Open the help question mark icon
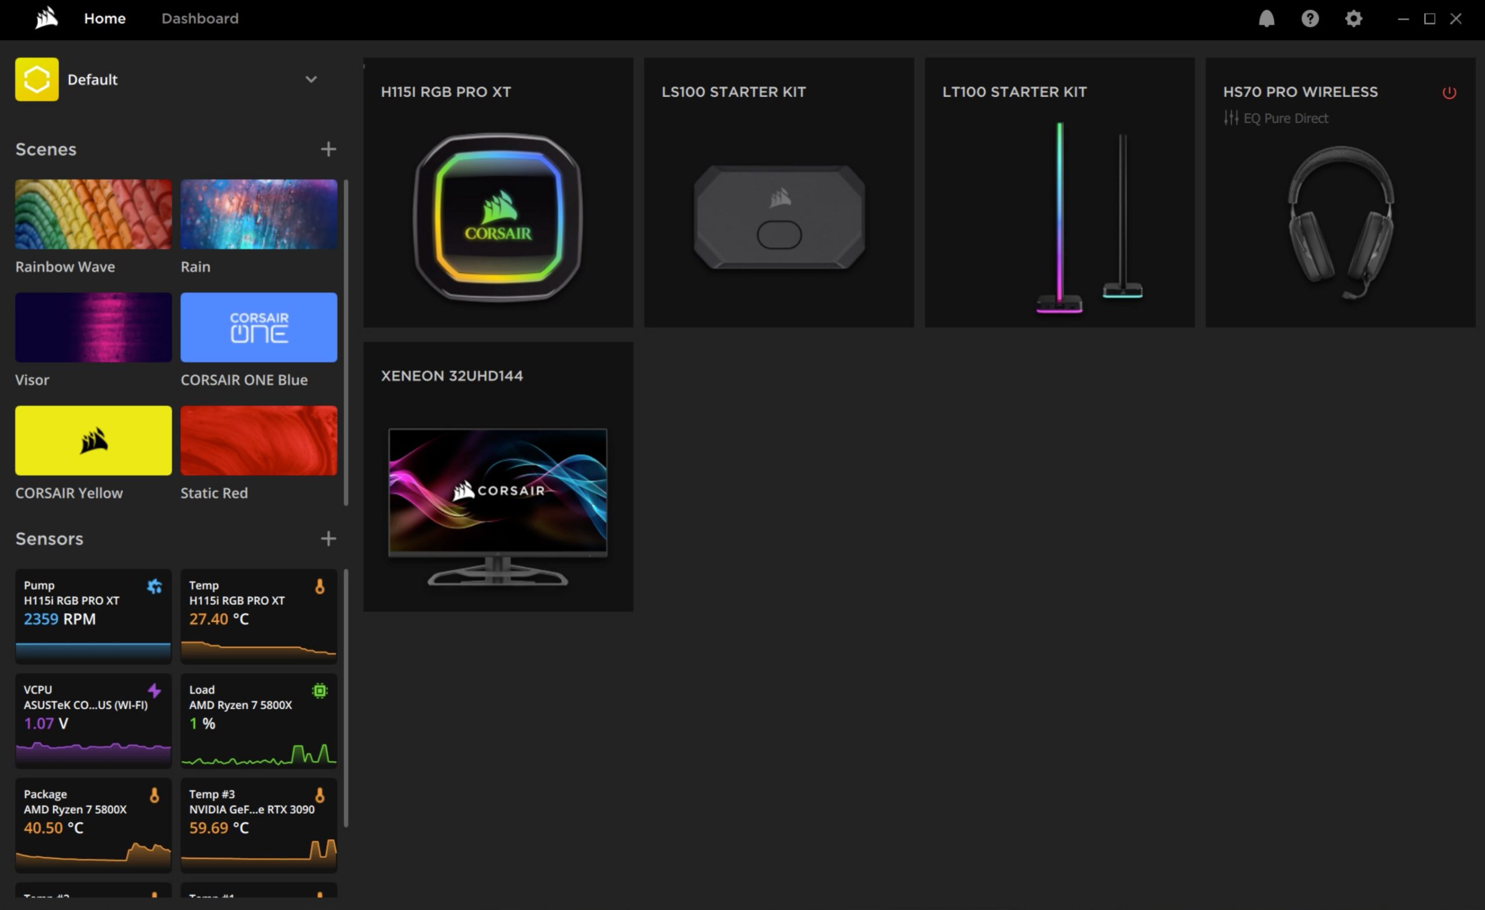Image resolution: width=1485 pixels, height=910 pixels. 1310,19
